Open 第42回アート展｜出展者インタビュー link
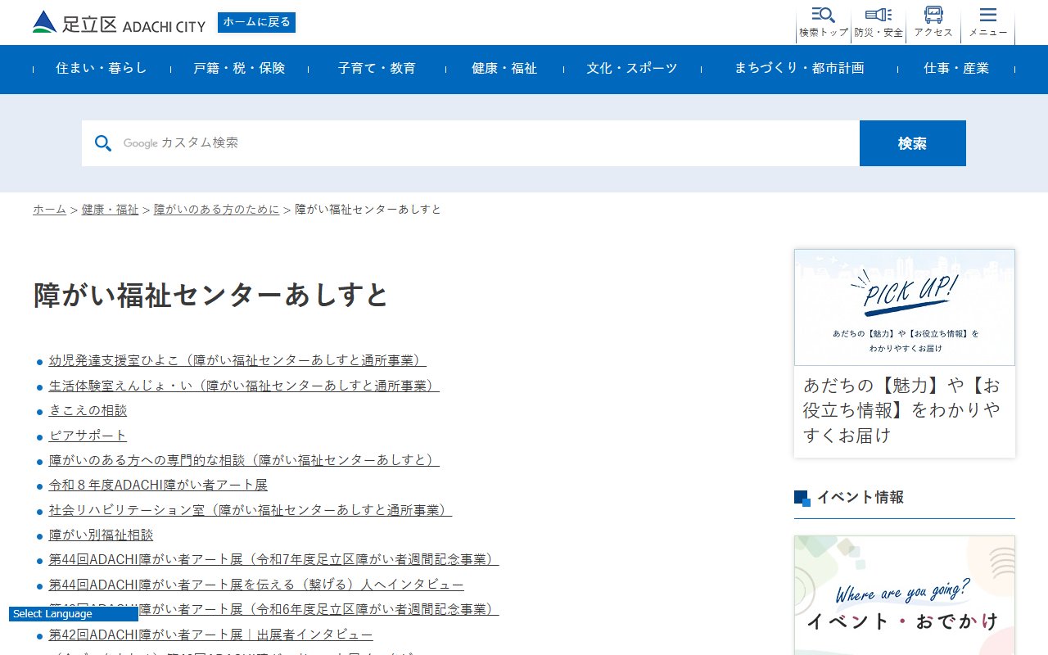Viewport: 1048px width, 655px height. click(210, 635)
